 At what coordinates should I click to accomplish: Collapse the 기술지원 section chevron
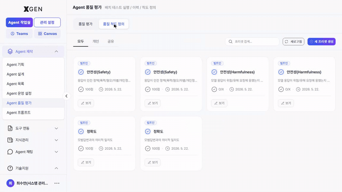point(56,168)
